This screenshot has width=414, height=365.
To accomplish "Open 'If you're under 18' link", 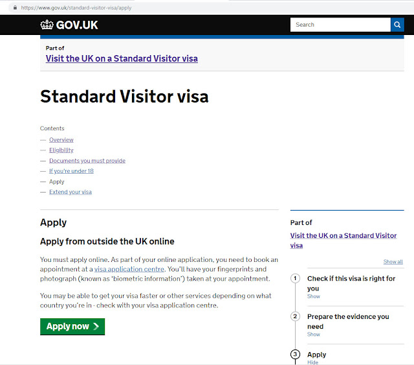I will pos(71,171).
